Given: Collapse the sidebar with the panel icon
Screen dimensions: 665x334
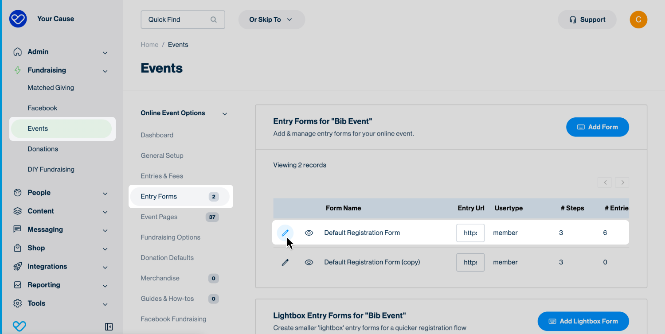Looking at the screenshot, I should coord(109,327).
